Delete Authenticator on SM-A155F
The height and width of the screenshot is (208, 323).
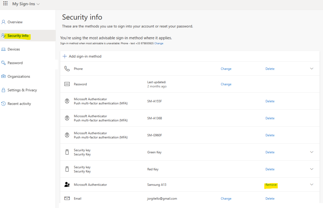point(270,101)
